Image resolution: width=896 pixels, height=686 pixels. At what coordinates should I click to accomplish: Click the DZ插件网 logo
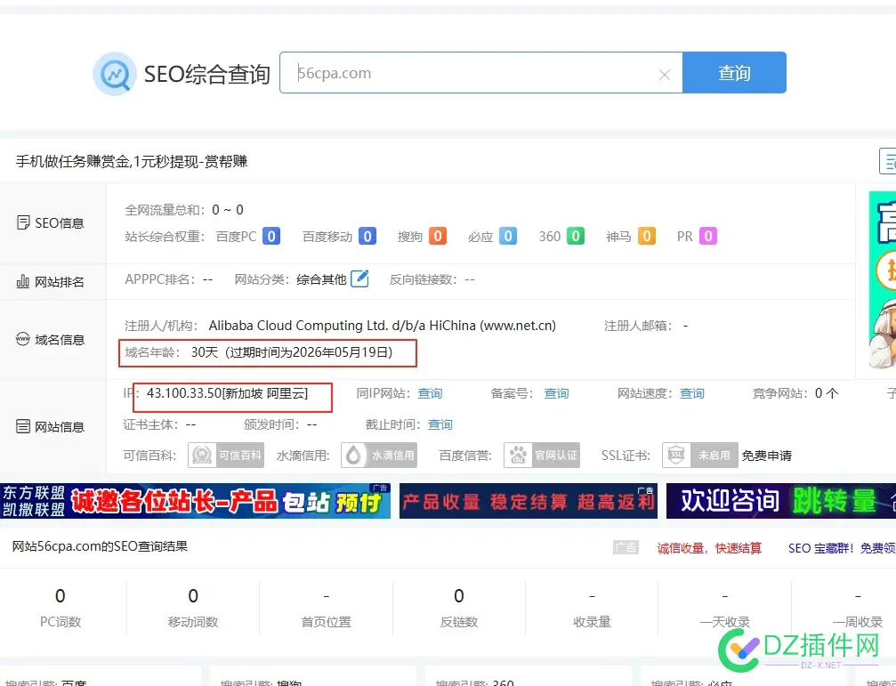[x=798, y=651]
